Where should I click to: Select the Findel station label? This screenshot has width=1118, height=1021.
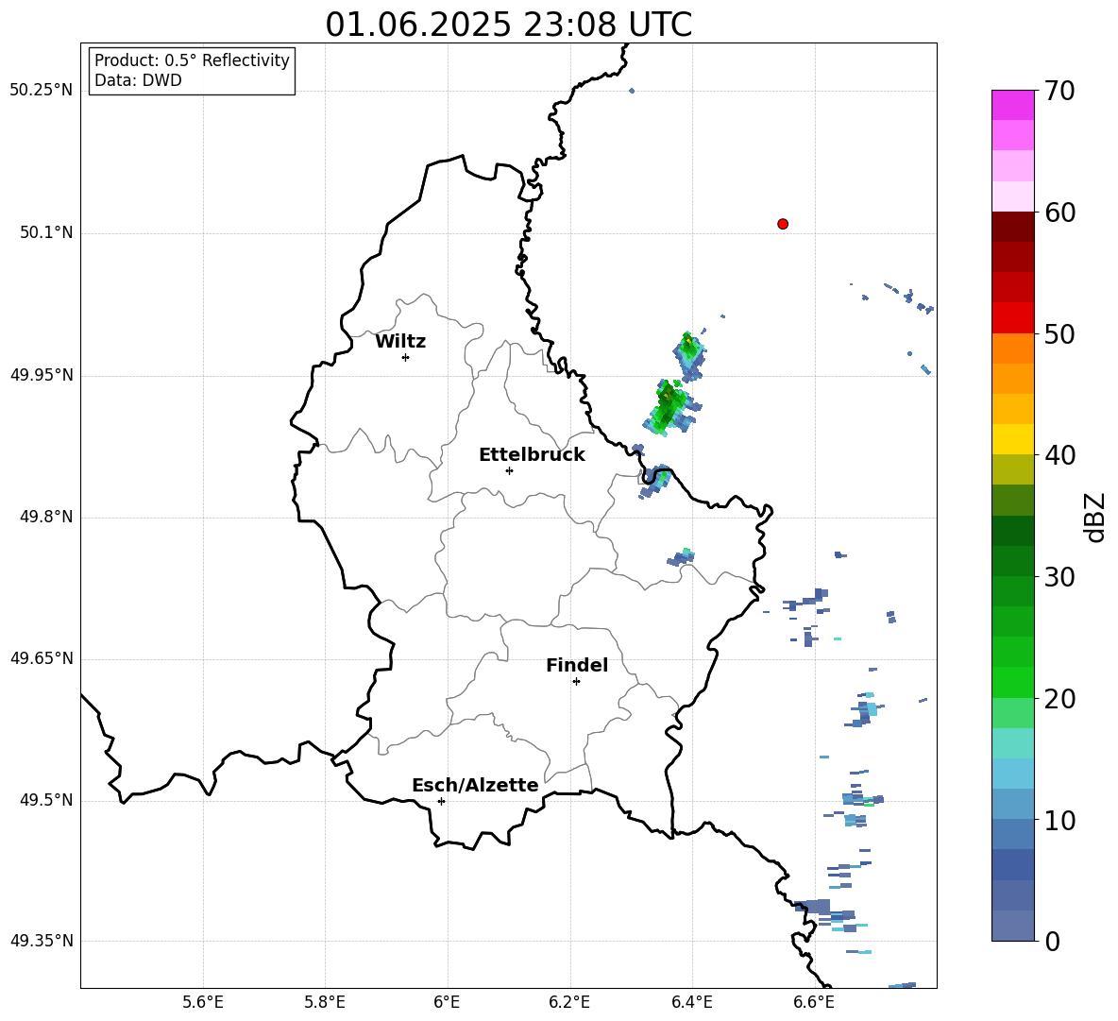[x=577, y=665]
